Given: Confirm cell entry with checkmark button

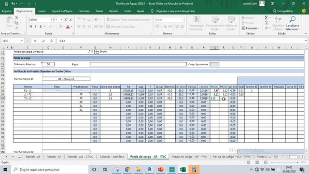Looking at the screenshot, I should (x=43, y=41).
